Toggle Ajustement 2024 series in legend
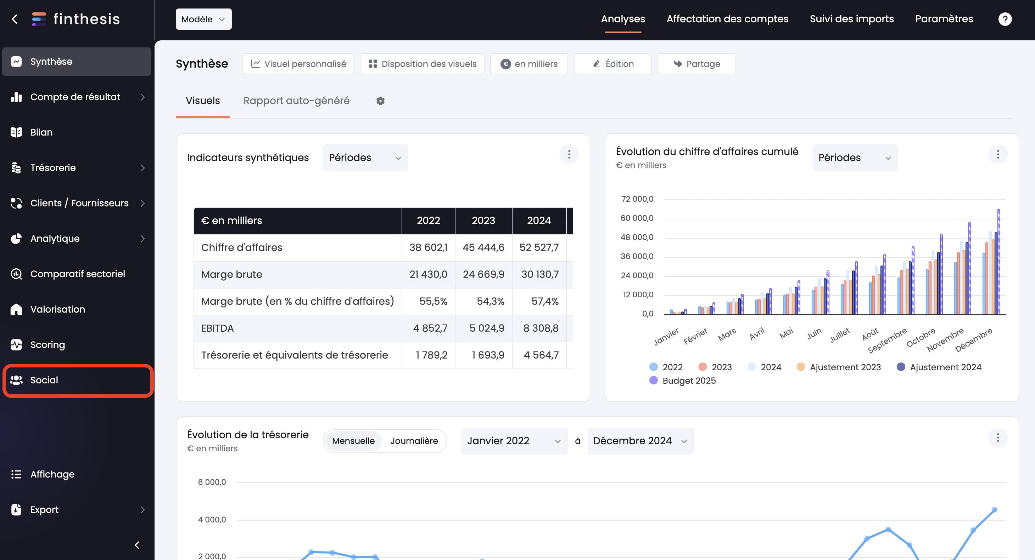Image resolution: width=1035 pixels, height=560 pixels. (x=939, y=367)
